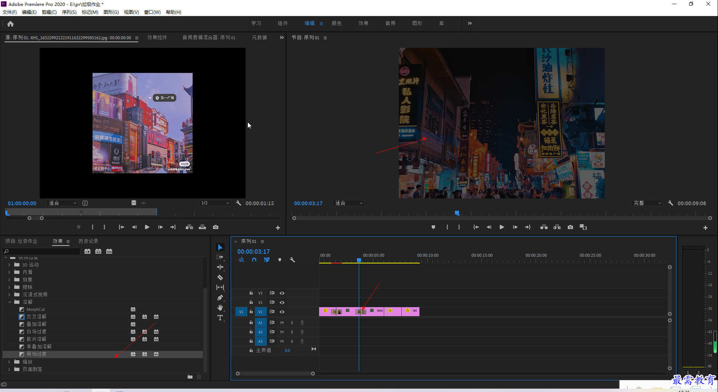Open source monitor zoom level dropdown
The image size is (718, 392).
[62, 203]
